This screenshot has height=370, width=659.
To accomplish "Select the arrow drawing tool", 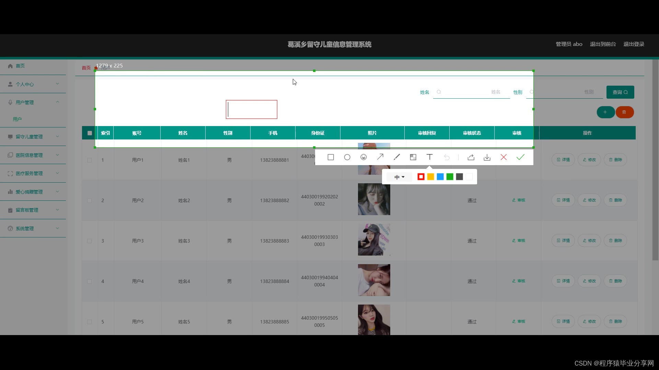I will point(380,157).
